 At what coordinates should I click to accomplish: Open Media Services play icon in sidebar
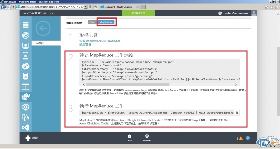tap(26, 107)
